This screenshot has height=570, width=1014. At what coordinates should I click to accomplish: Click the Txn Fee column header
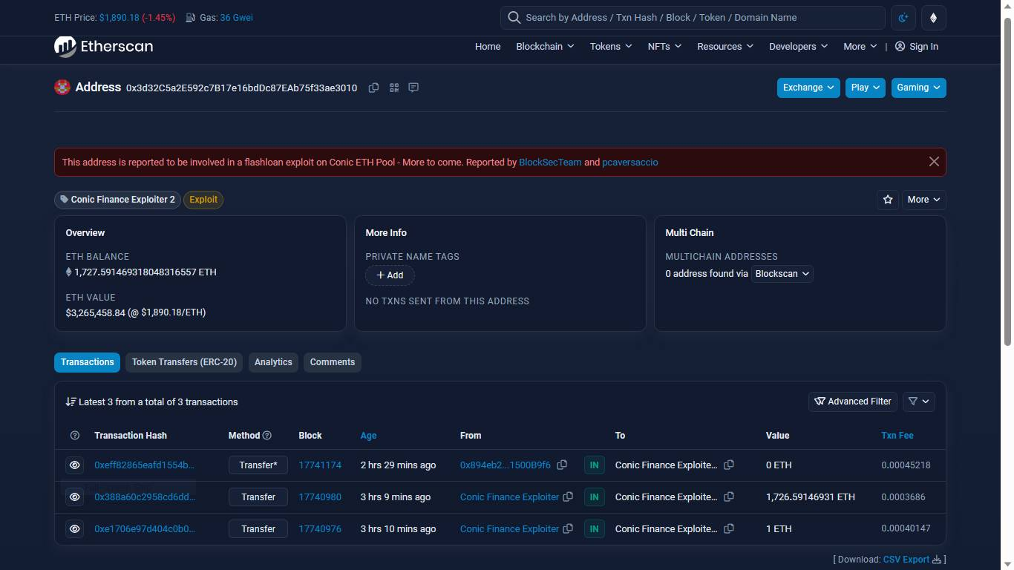tap(897, 436)
